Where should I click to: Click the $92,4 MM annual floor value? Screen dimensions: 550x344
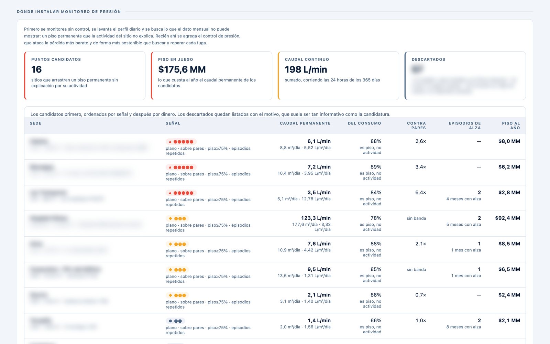[507, 218]
